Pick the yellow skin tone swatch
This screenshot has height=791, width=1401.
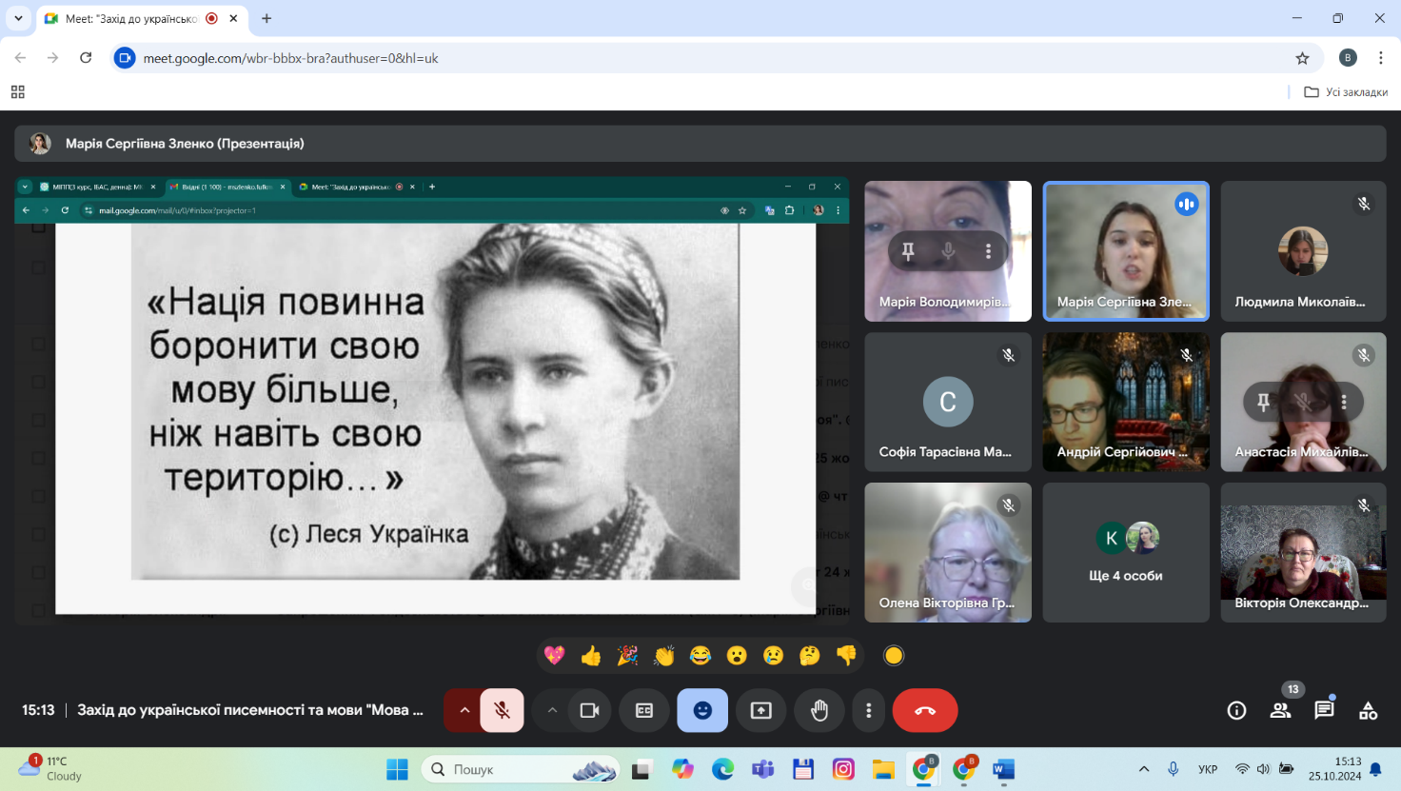click(x=893, y=656)
